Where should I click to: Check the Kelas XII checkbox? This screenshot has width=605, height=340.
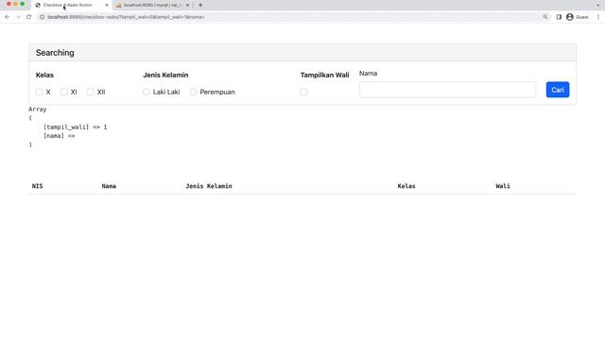coord(91,92)
